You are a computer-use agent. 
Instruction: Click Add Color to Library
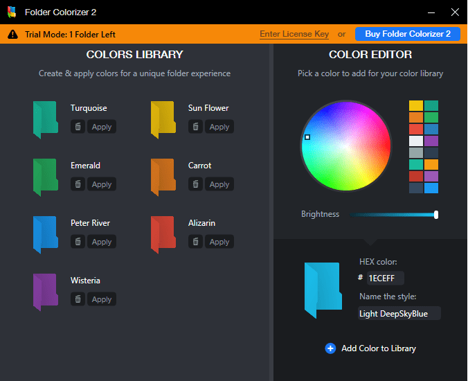[x=370, y=348]
